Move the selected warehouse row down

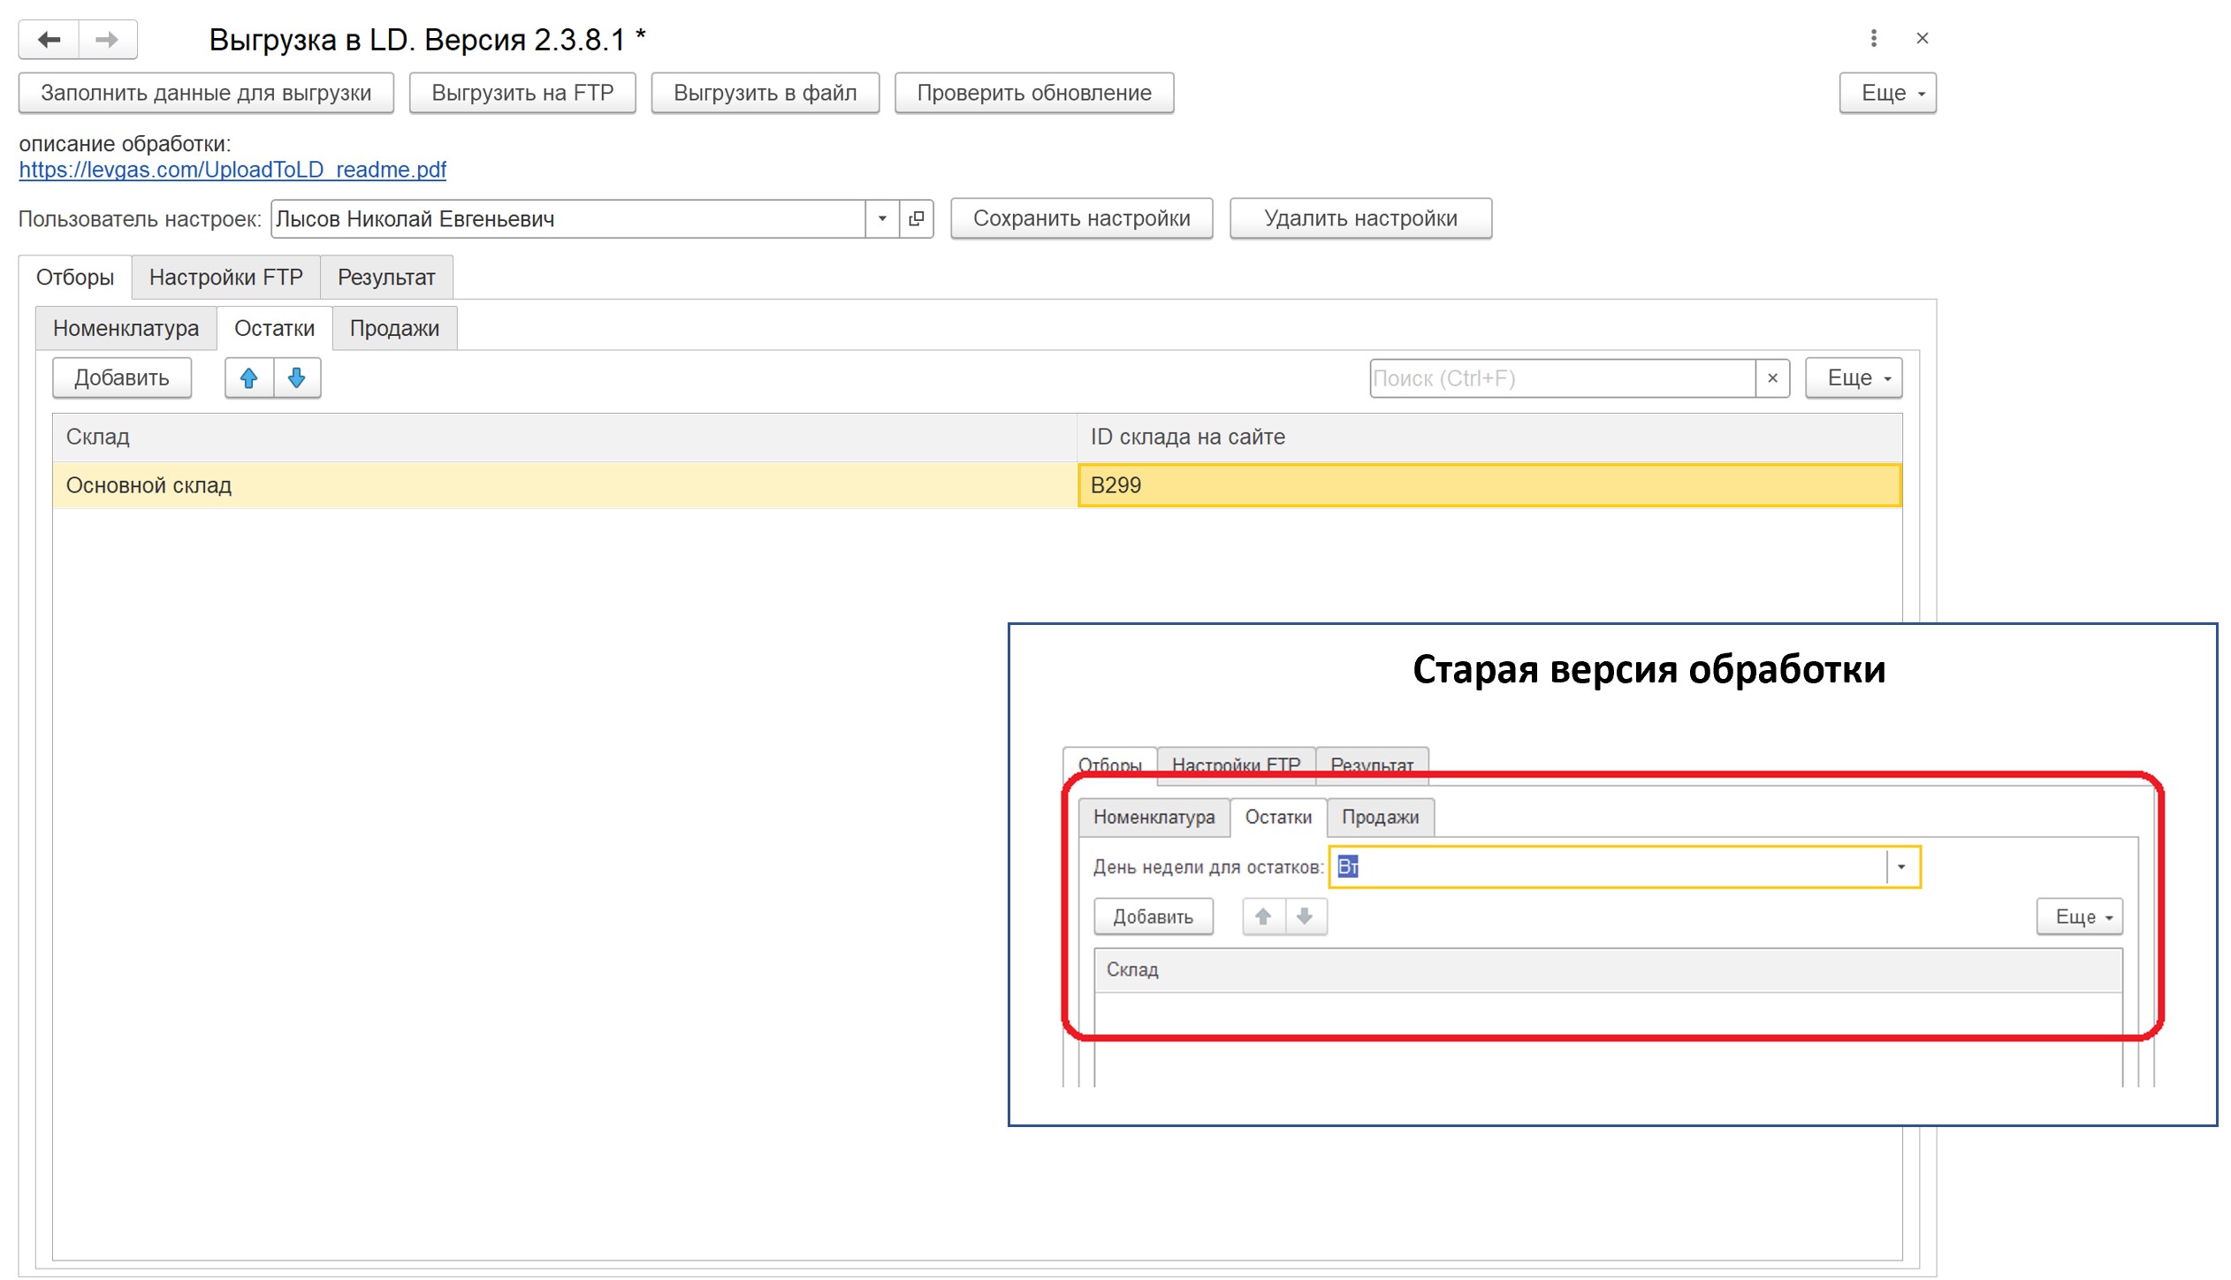pos(296,377)
